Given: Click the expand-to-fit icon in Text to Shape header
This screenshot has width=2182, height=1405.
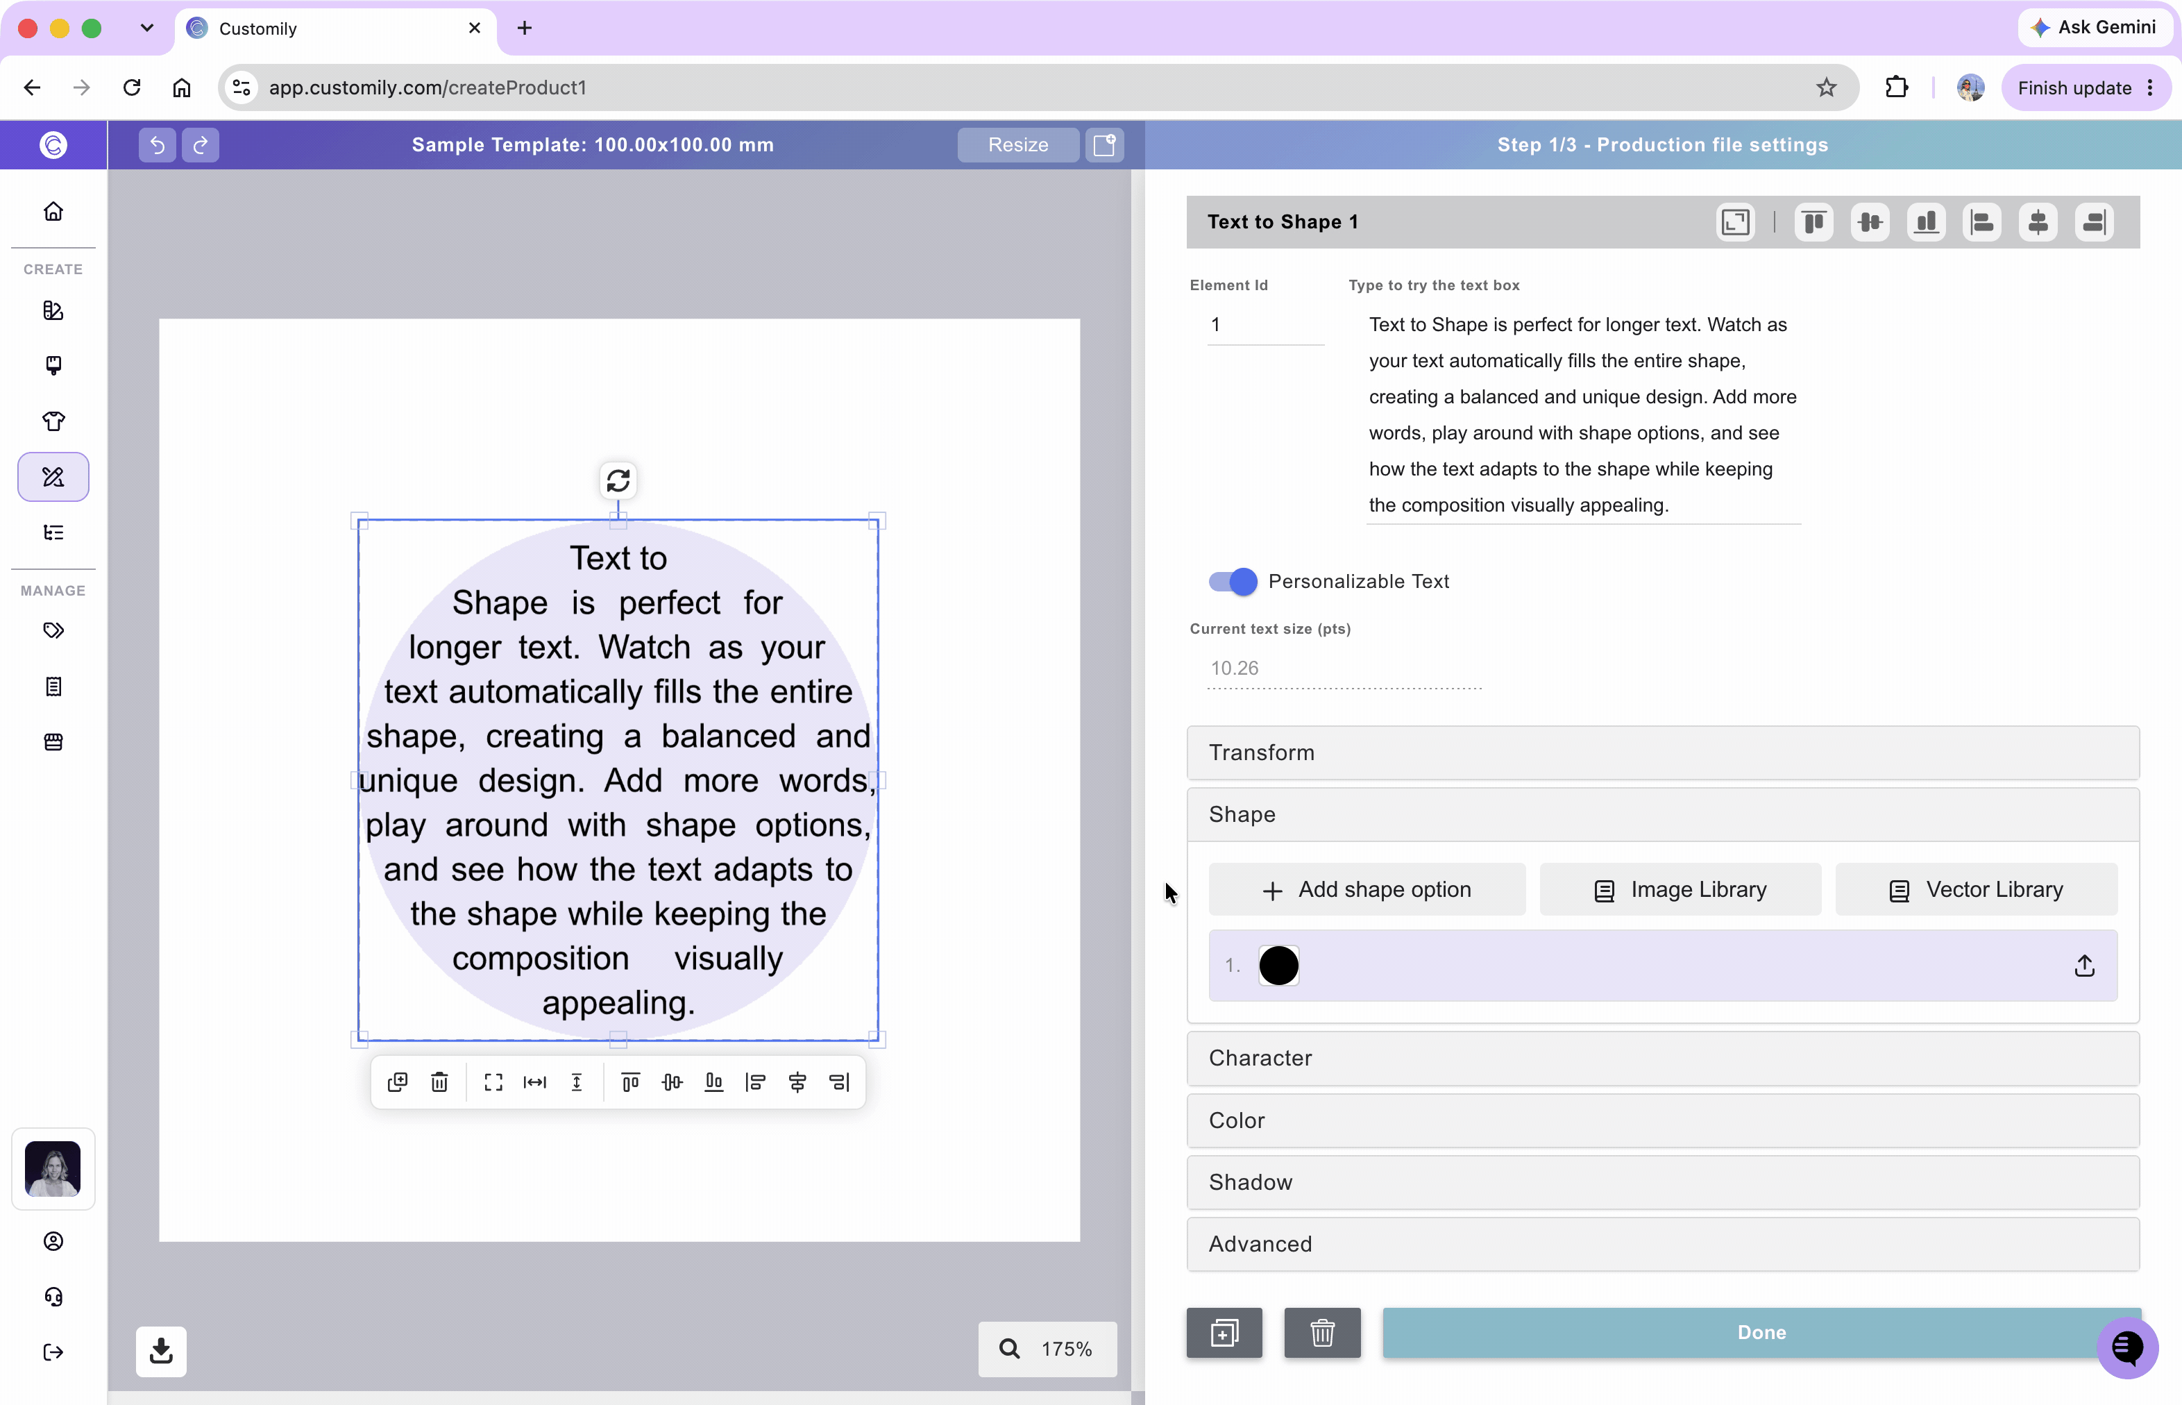Looking at the screenshot, I should (x=1735, y=221).
